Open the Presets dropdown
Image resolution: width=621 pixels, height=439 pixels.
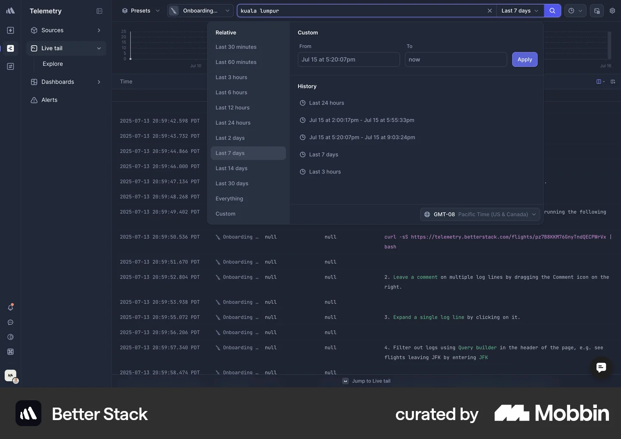coord(141,11)
